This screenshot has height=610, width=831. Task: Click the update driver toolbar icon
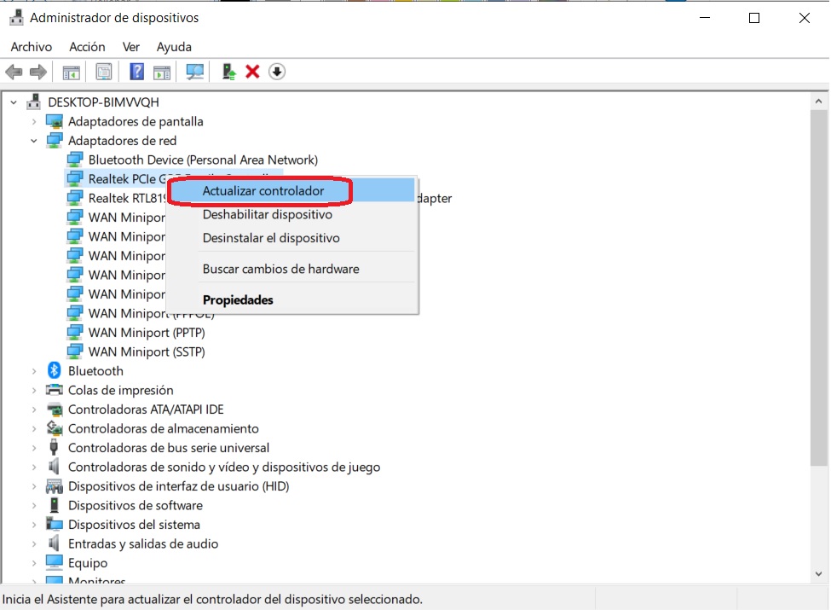tap(228, 72)
